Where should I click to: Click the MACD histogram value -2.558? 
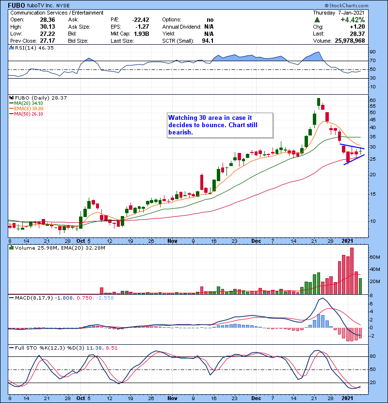click(x=105, y=298)
